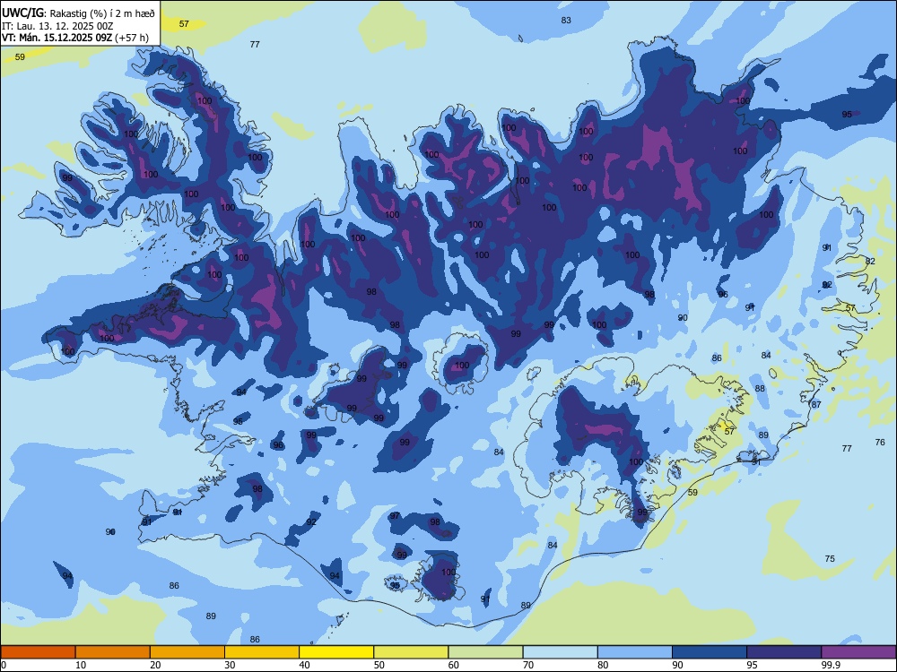897x672 pixels.
Task: Click the orange 10–20 legend color segment
Action: [x=113, y=652]
